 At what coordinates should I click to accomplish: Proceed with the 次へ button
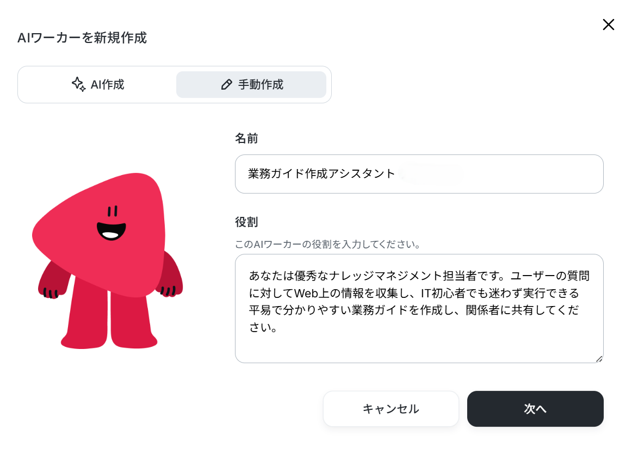535,409
